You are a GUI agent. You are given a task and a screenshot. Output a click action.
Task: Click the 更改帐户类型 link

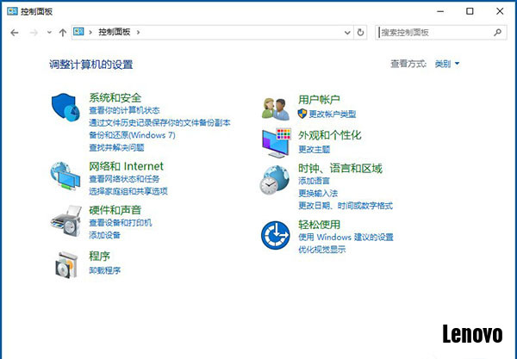click(333, 114)
